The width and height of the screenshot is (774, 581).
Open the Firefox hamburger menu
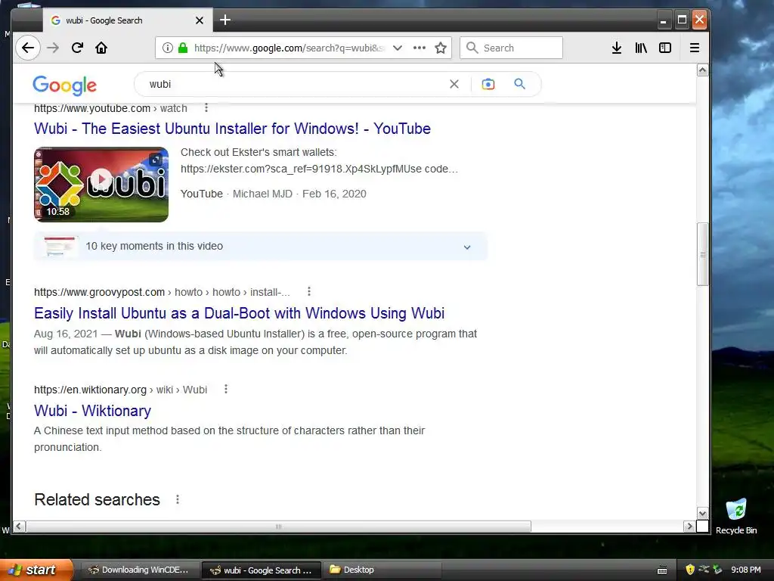(x=695, y=48)
